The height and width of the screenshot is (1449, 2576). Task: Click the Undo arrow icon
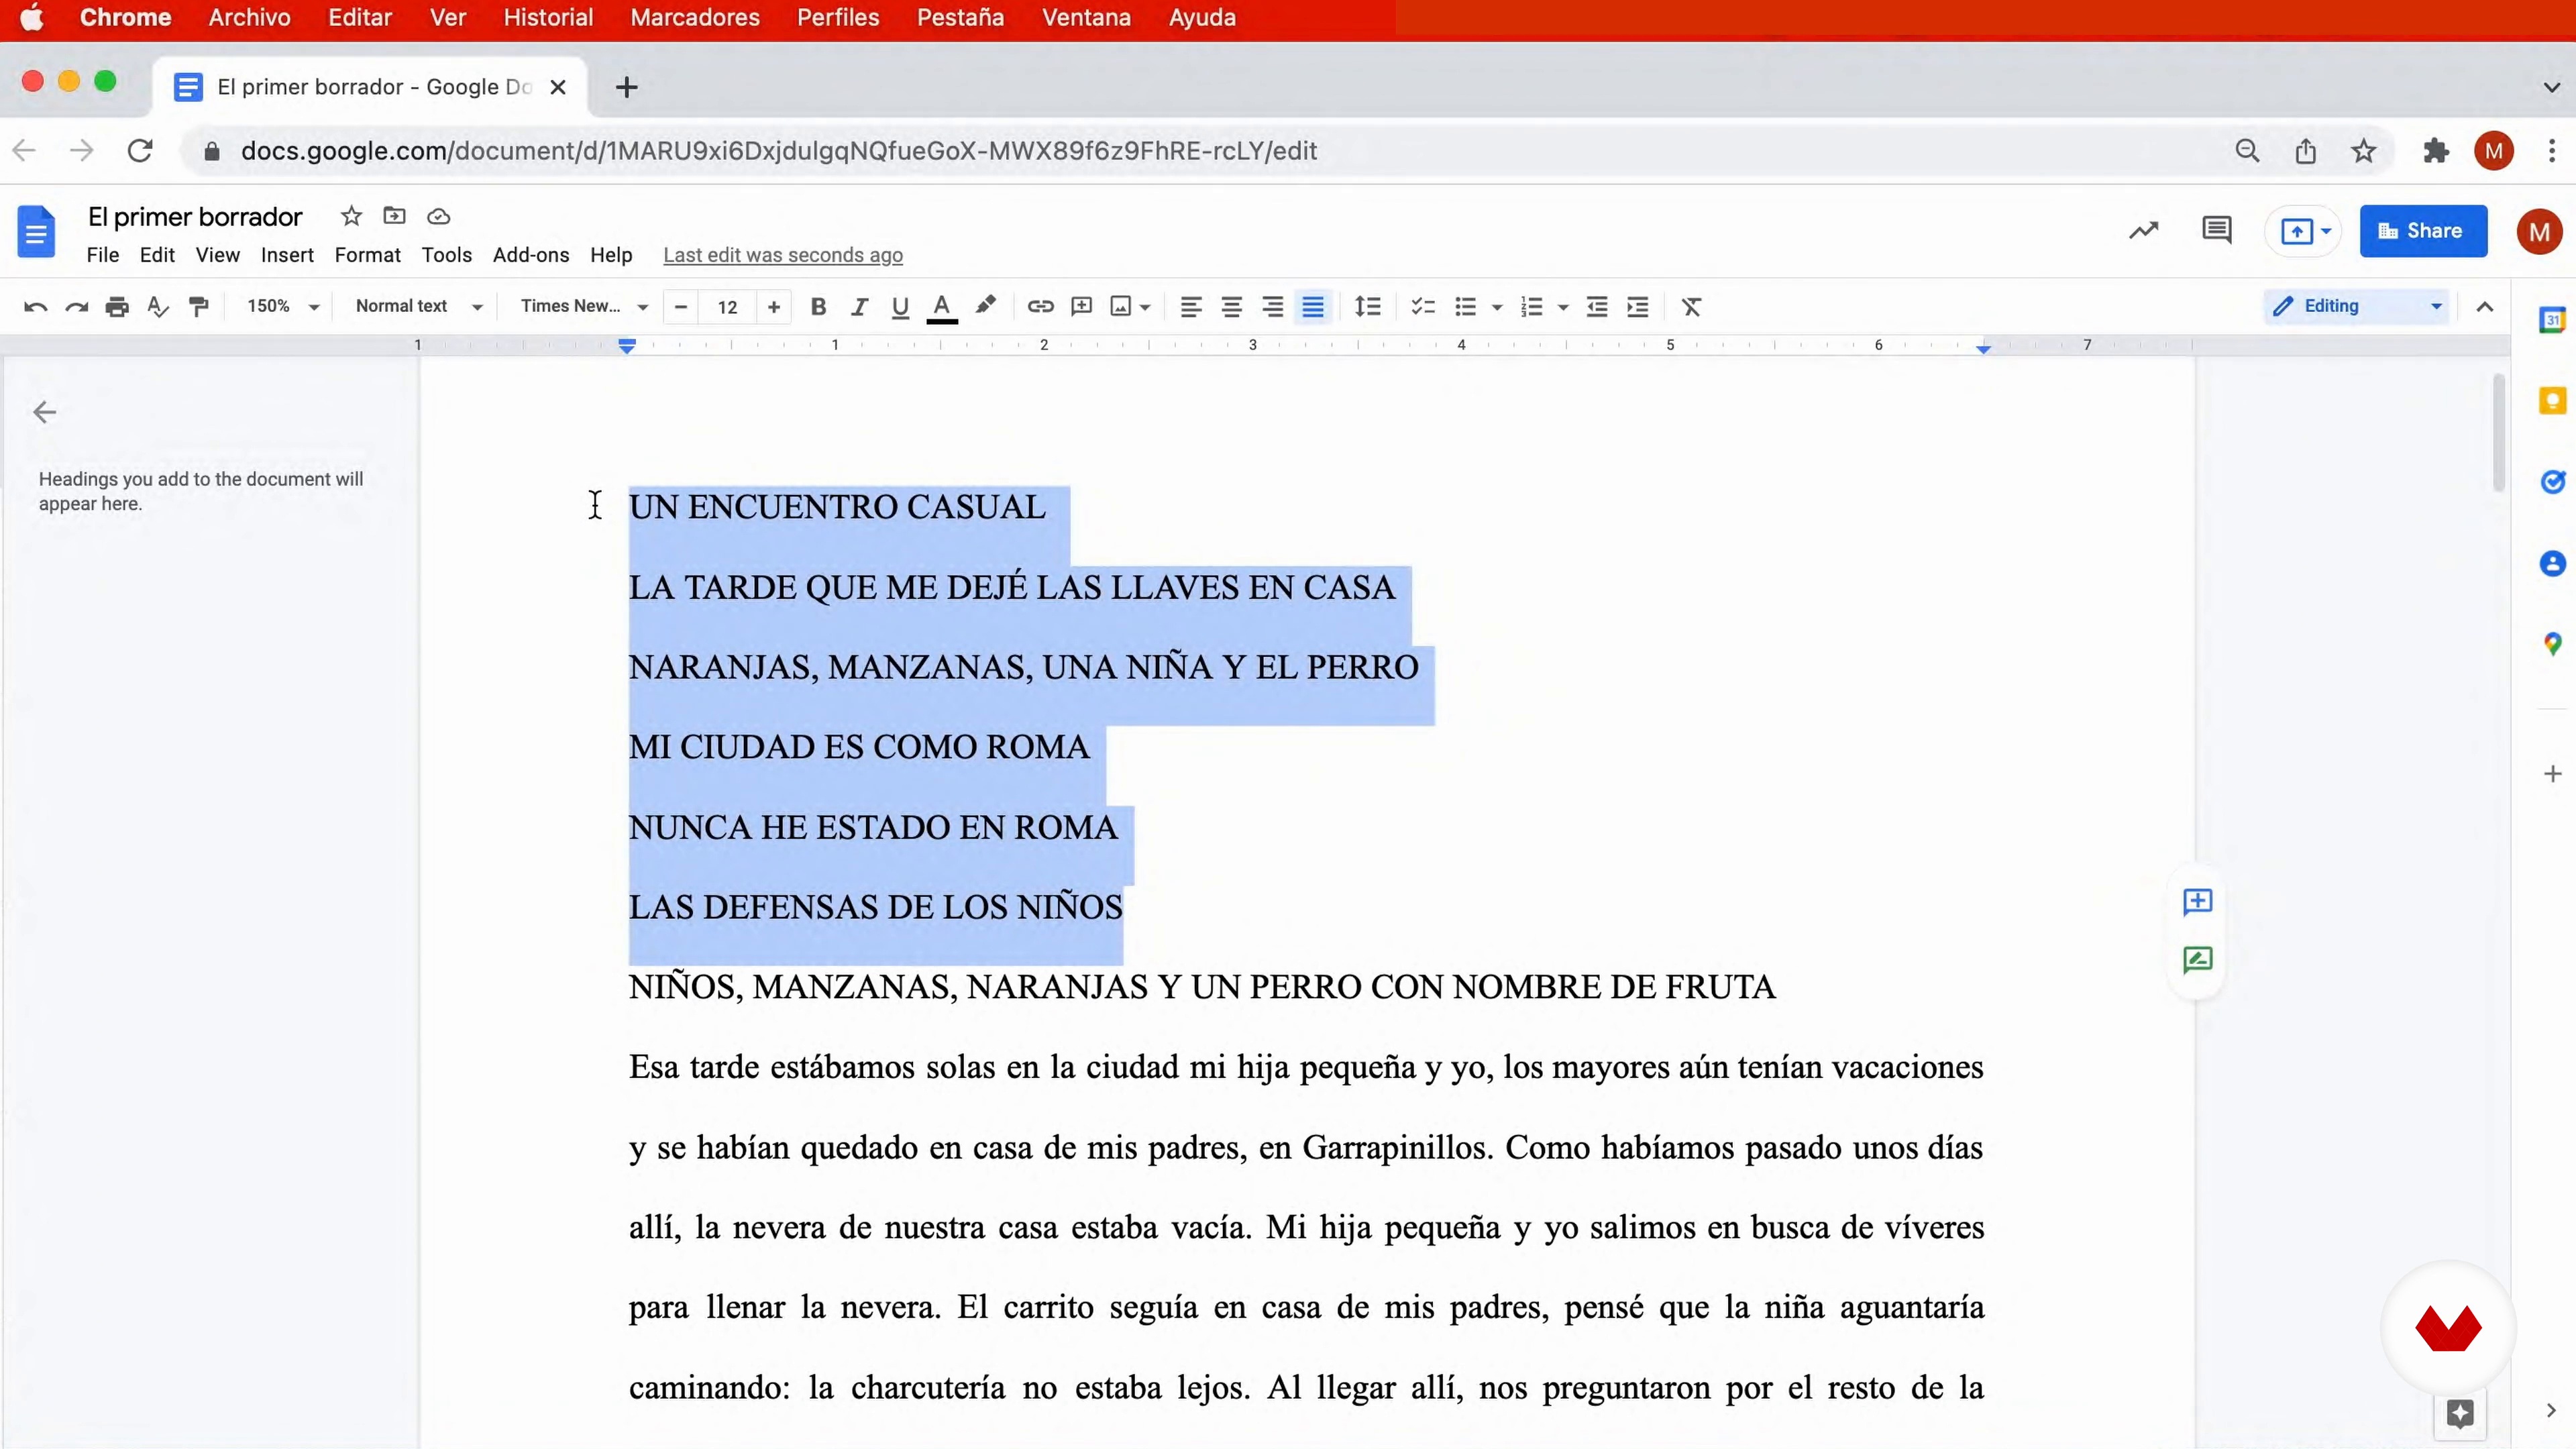[36, 307]
